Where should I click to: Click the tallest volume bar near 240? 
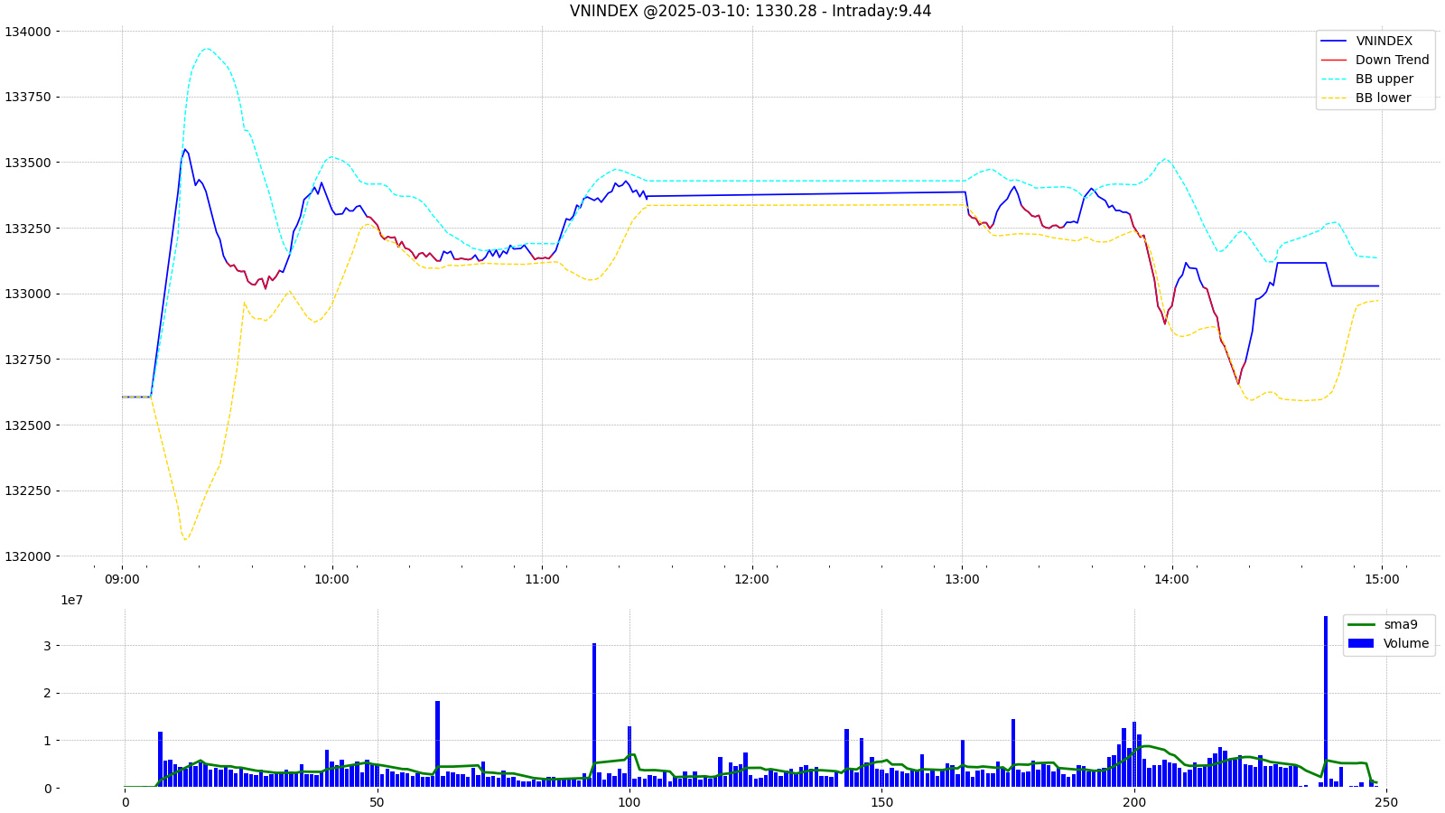(1326, 701)
